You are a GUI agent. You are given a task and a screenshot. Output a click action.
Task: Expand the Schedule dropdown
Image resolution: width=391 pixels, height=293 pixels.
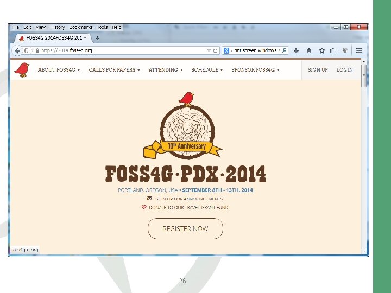[207, 70]
